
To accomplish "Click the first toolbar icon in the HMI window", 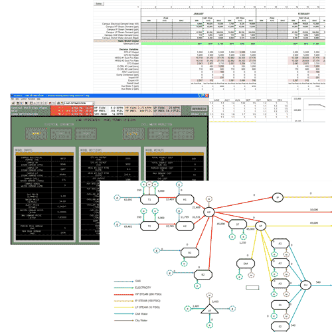I will 13,103.
